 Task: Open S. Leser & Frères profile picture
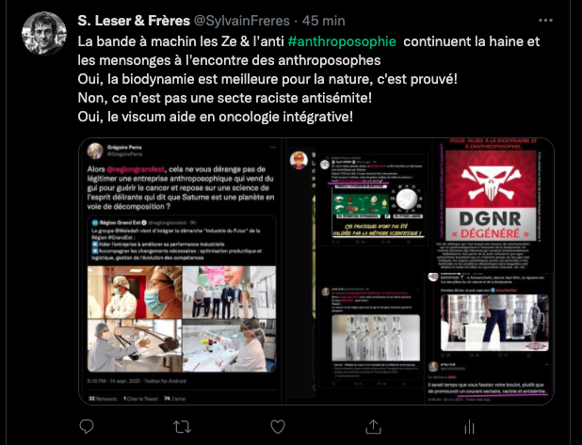(x=44, y=33)
